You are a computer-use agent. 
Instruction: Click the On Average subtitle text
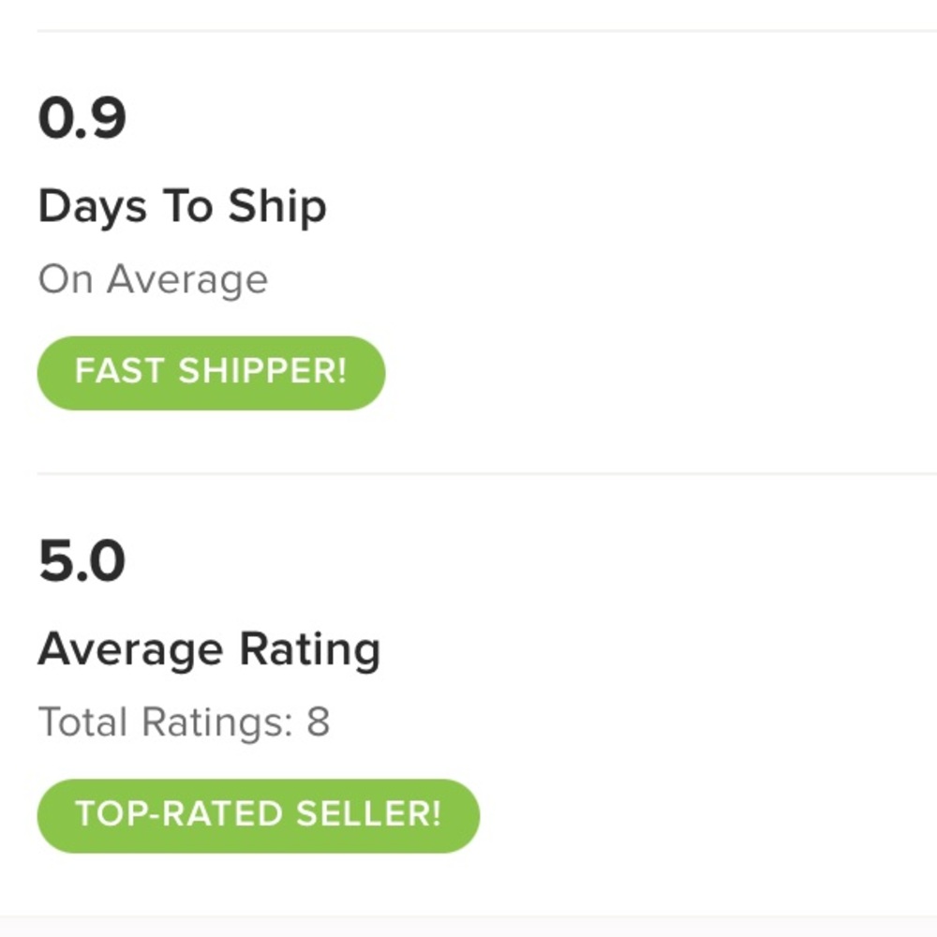pos(153,277)
